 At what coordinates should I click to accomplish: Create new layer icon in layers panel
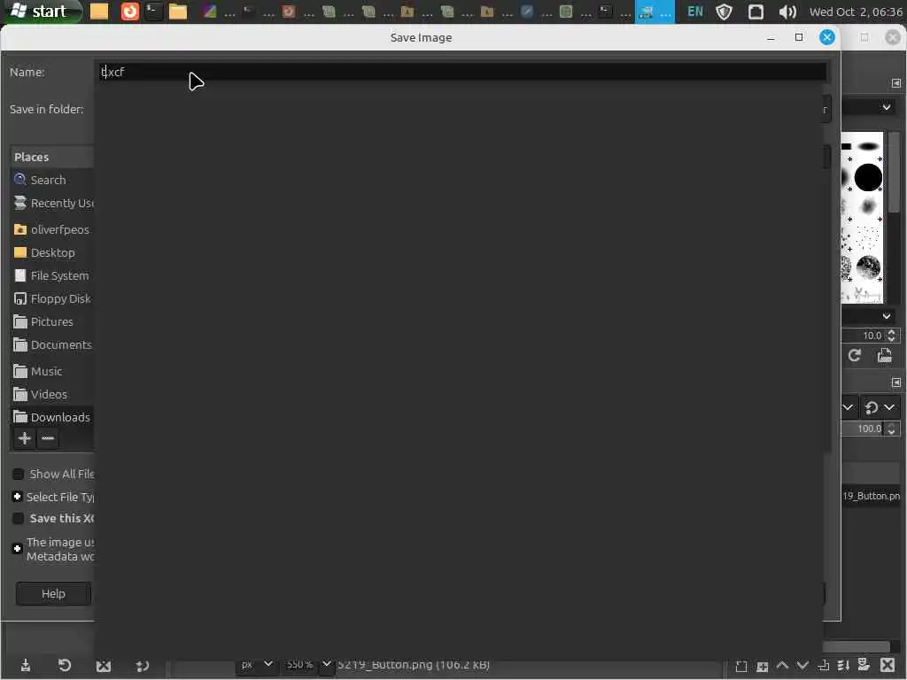tap(741, 666)
